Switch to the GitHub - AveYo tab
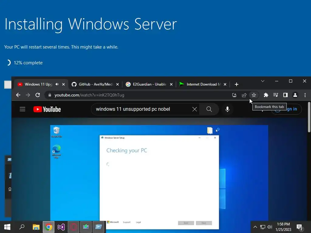 96,84
